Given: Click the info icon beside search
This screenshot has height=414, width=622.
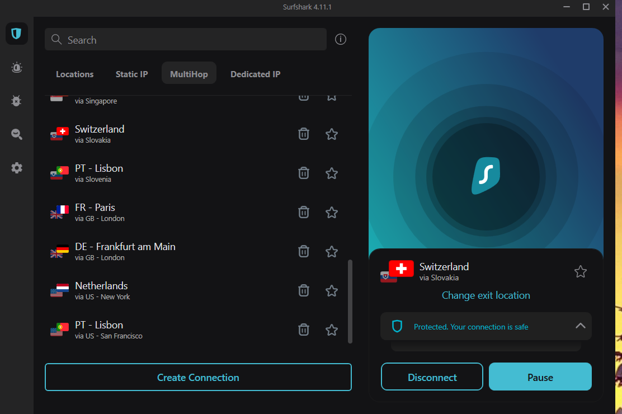Looking at the screenshot, I should click(340, 39).
